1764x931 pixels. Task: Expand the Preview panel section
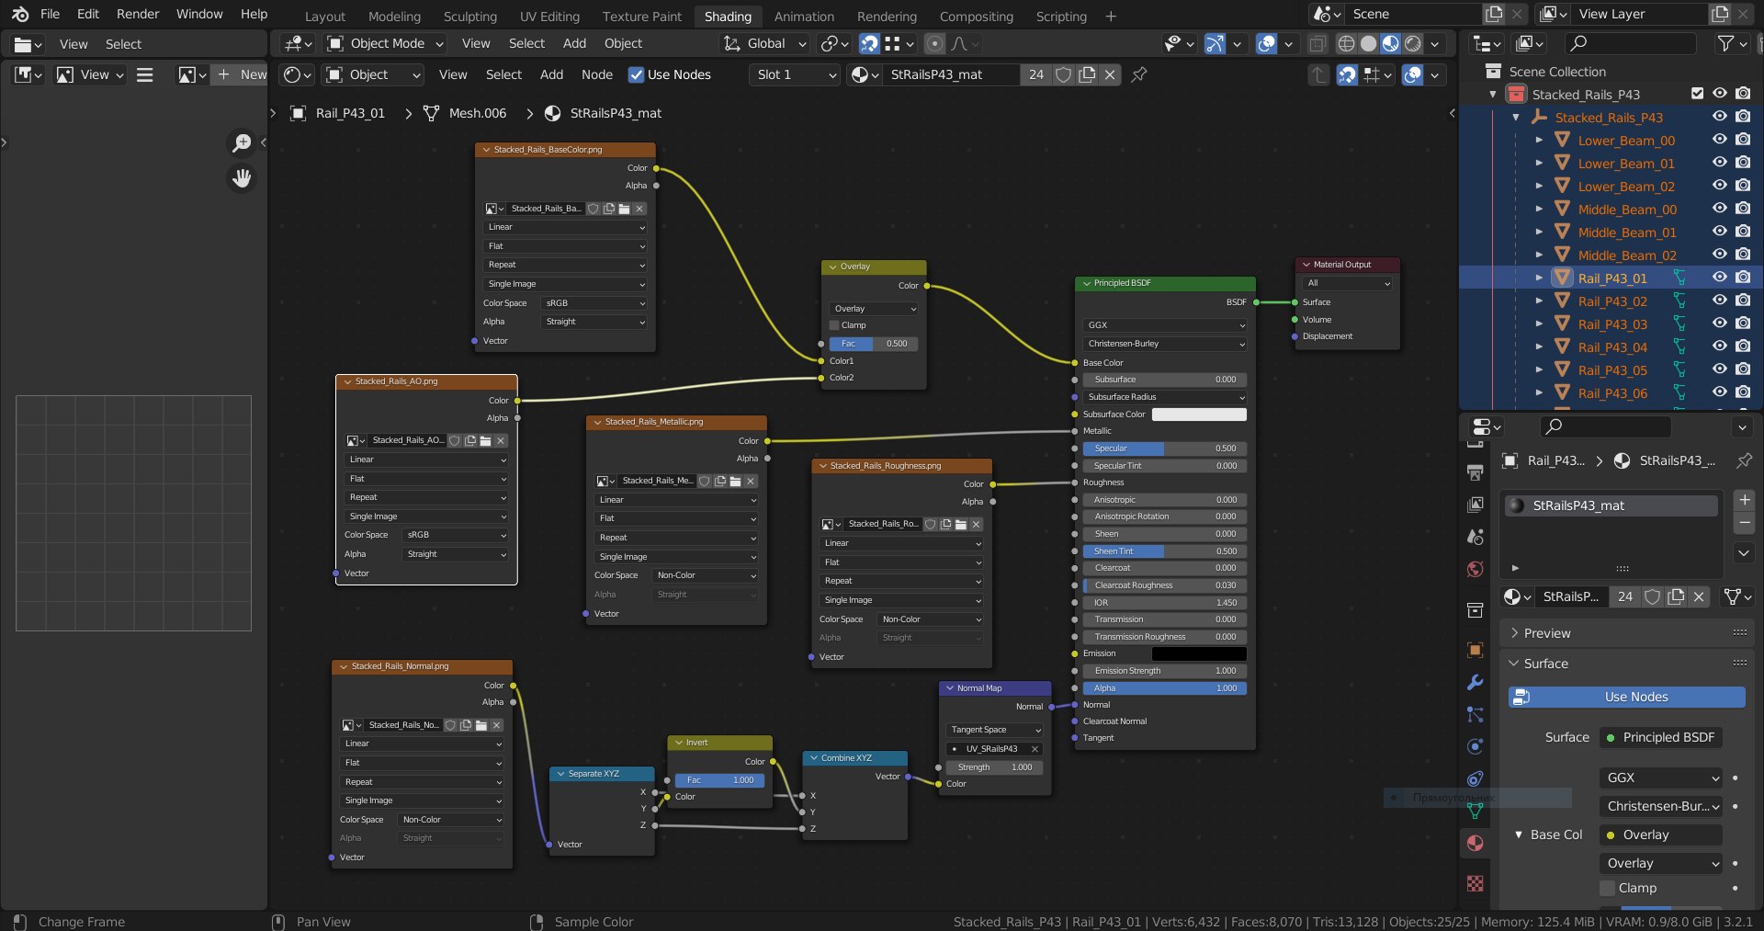tap(1547, 633)
